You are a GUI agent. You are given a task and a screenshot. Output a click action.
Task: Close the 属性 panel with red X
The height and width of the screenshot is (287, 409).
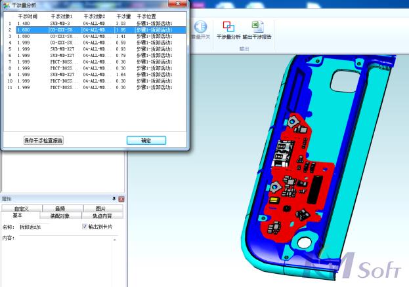coord(121,199)
